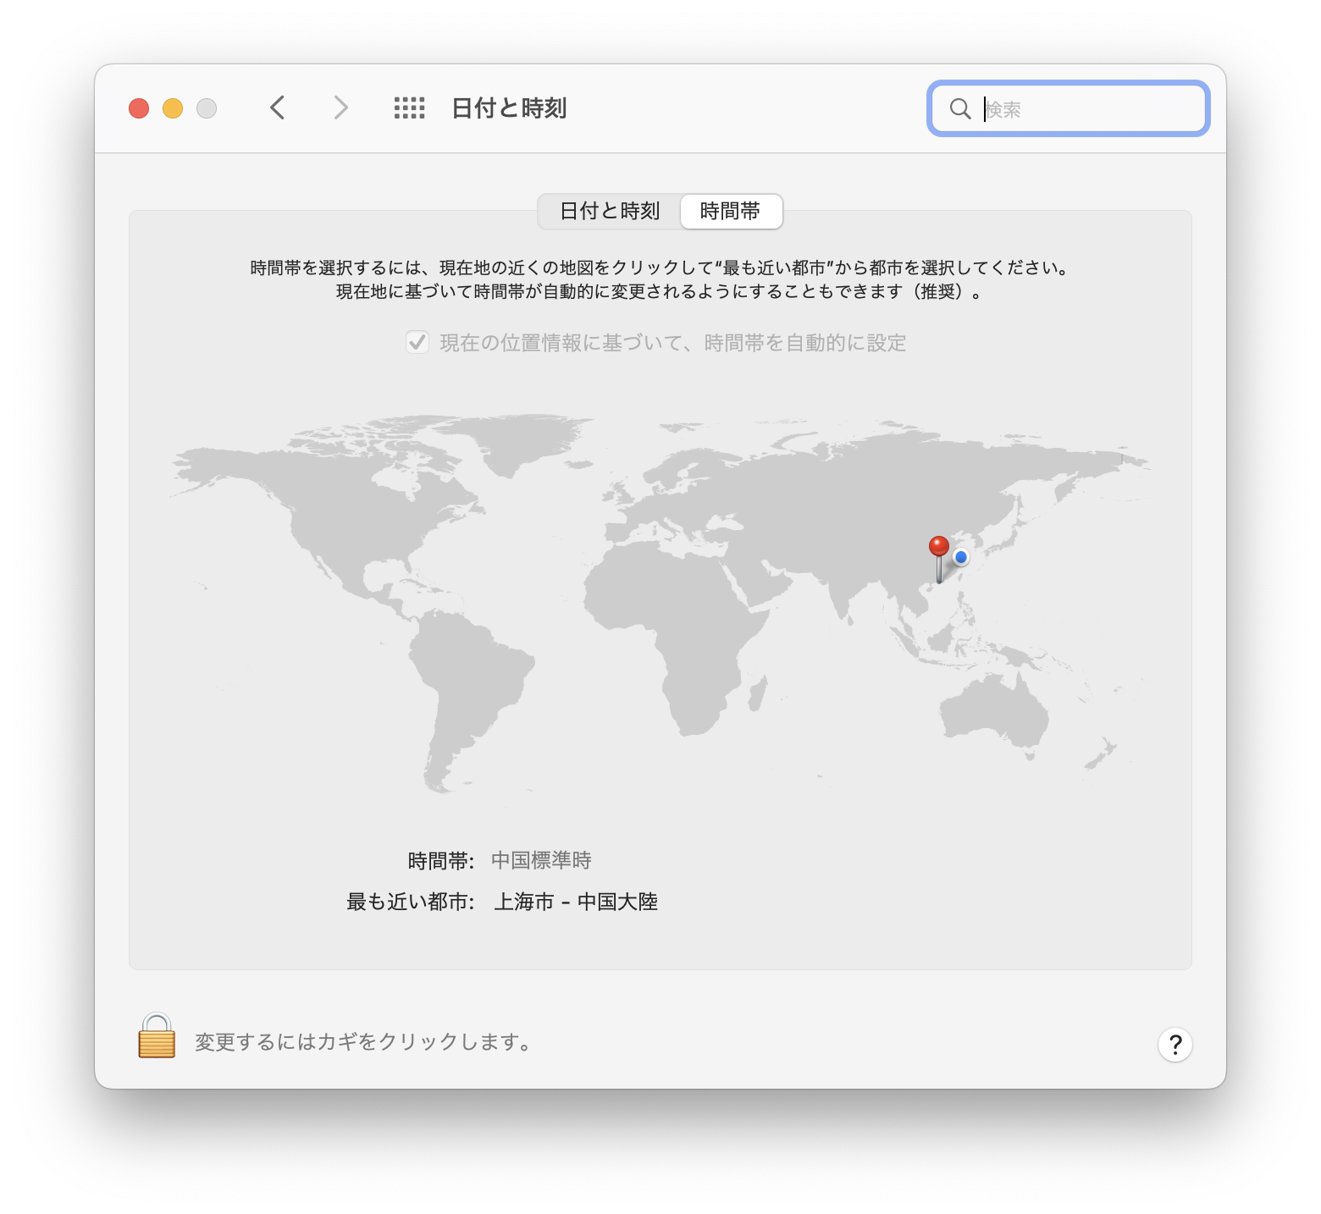Minimize the window with the yellow button
1321x1214 pixels.
point(173,108)
